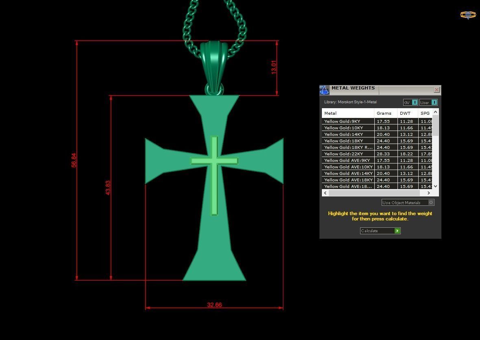This screenshot has width=480, height=340.
Task: Click the 32.66 width dimension label
Action: tap(214, 305)
